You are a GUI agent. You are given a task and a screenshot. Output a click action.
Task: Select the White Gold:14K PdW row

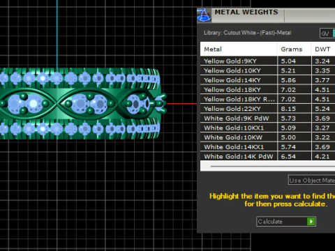(267, 156)
